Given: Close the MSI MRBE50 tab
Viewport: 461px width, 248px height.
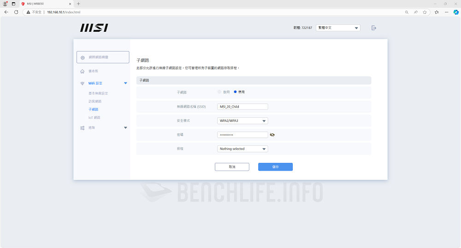Looking at the screenshot, I should [x=70, y=4].
